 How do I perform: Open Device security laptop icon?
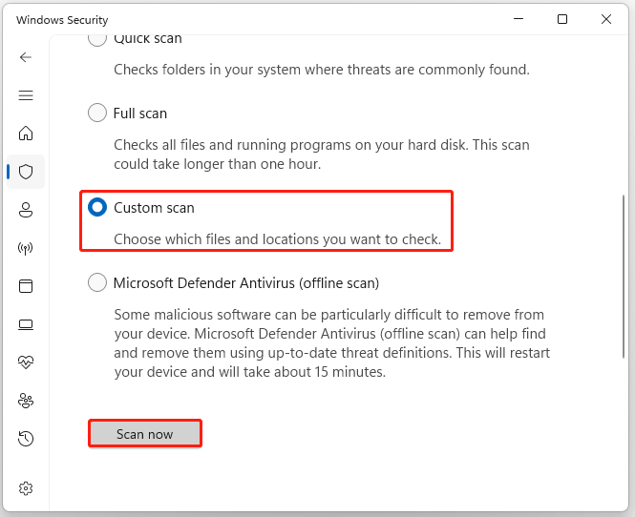[26, 324]
